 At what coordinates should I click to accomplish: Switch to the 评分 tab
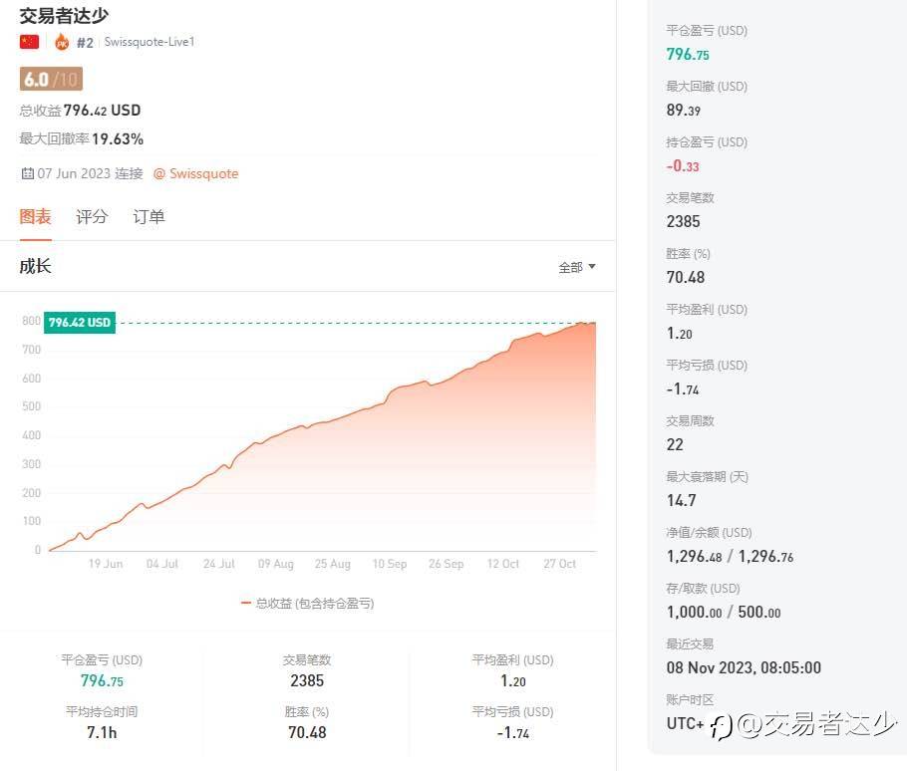92,216
